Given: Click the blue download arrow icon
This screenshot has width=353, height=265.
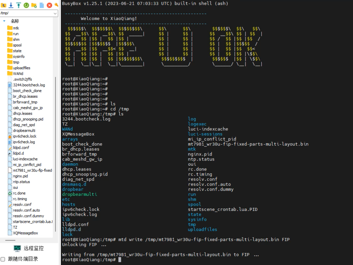Looking at the screenshot, I should point(11,5).
